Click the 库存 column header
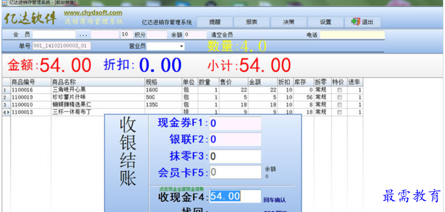Screen dimensions: 445x212 304,82
